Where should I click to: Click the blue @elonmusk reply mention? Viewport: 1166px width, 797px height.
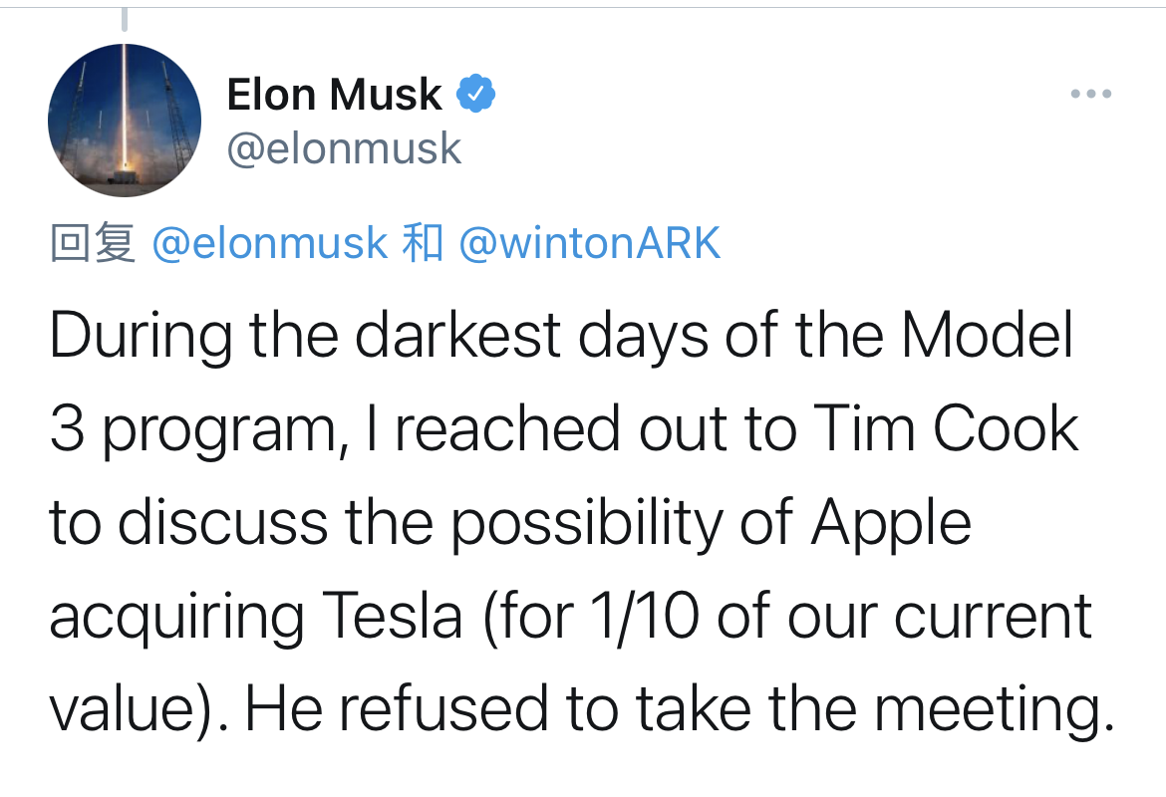point(269,244)
